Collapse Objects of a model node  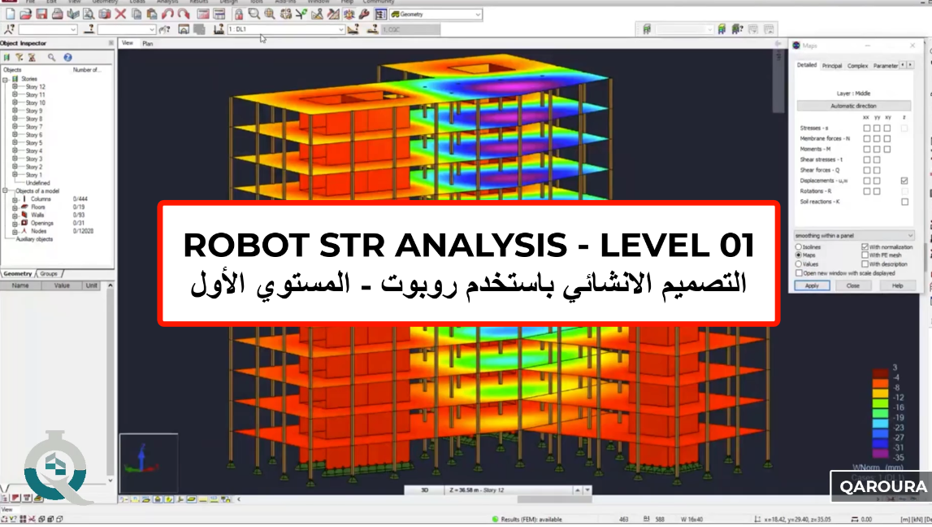coord(6,191)
